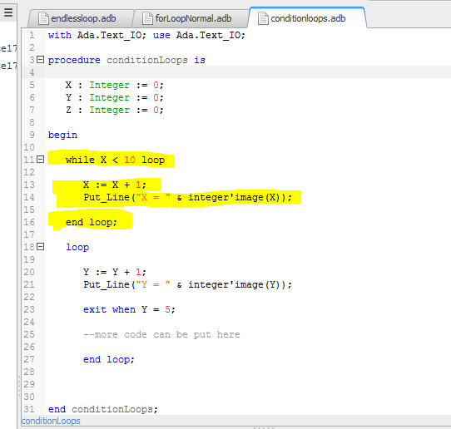Viewport: 451px width, 429px height.
Task: Click line number 1 in the gutter
Action: (x=32, y=35)
